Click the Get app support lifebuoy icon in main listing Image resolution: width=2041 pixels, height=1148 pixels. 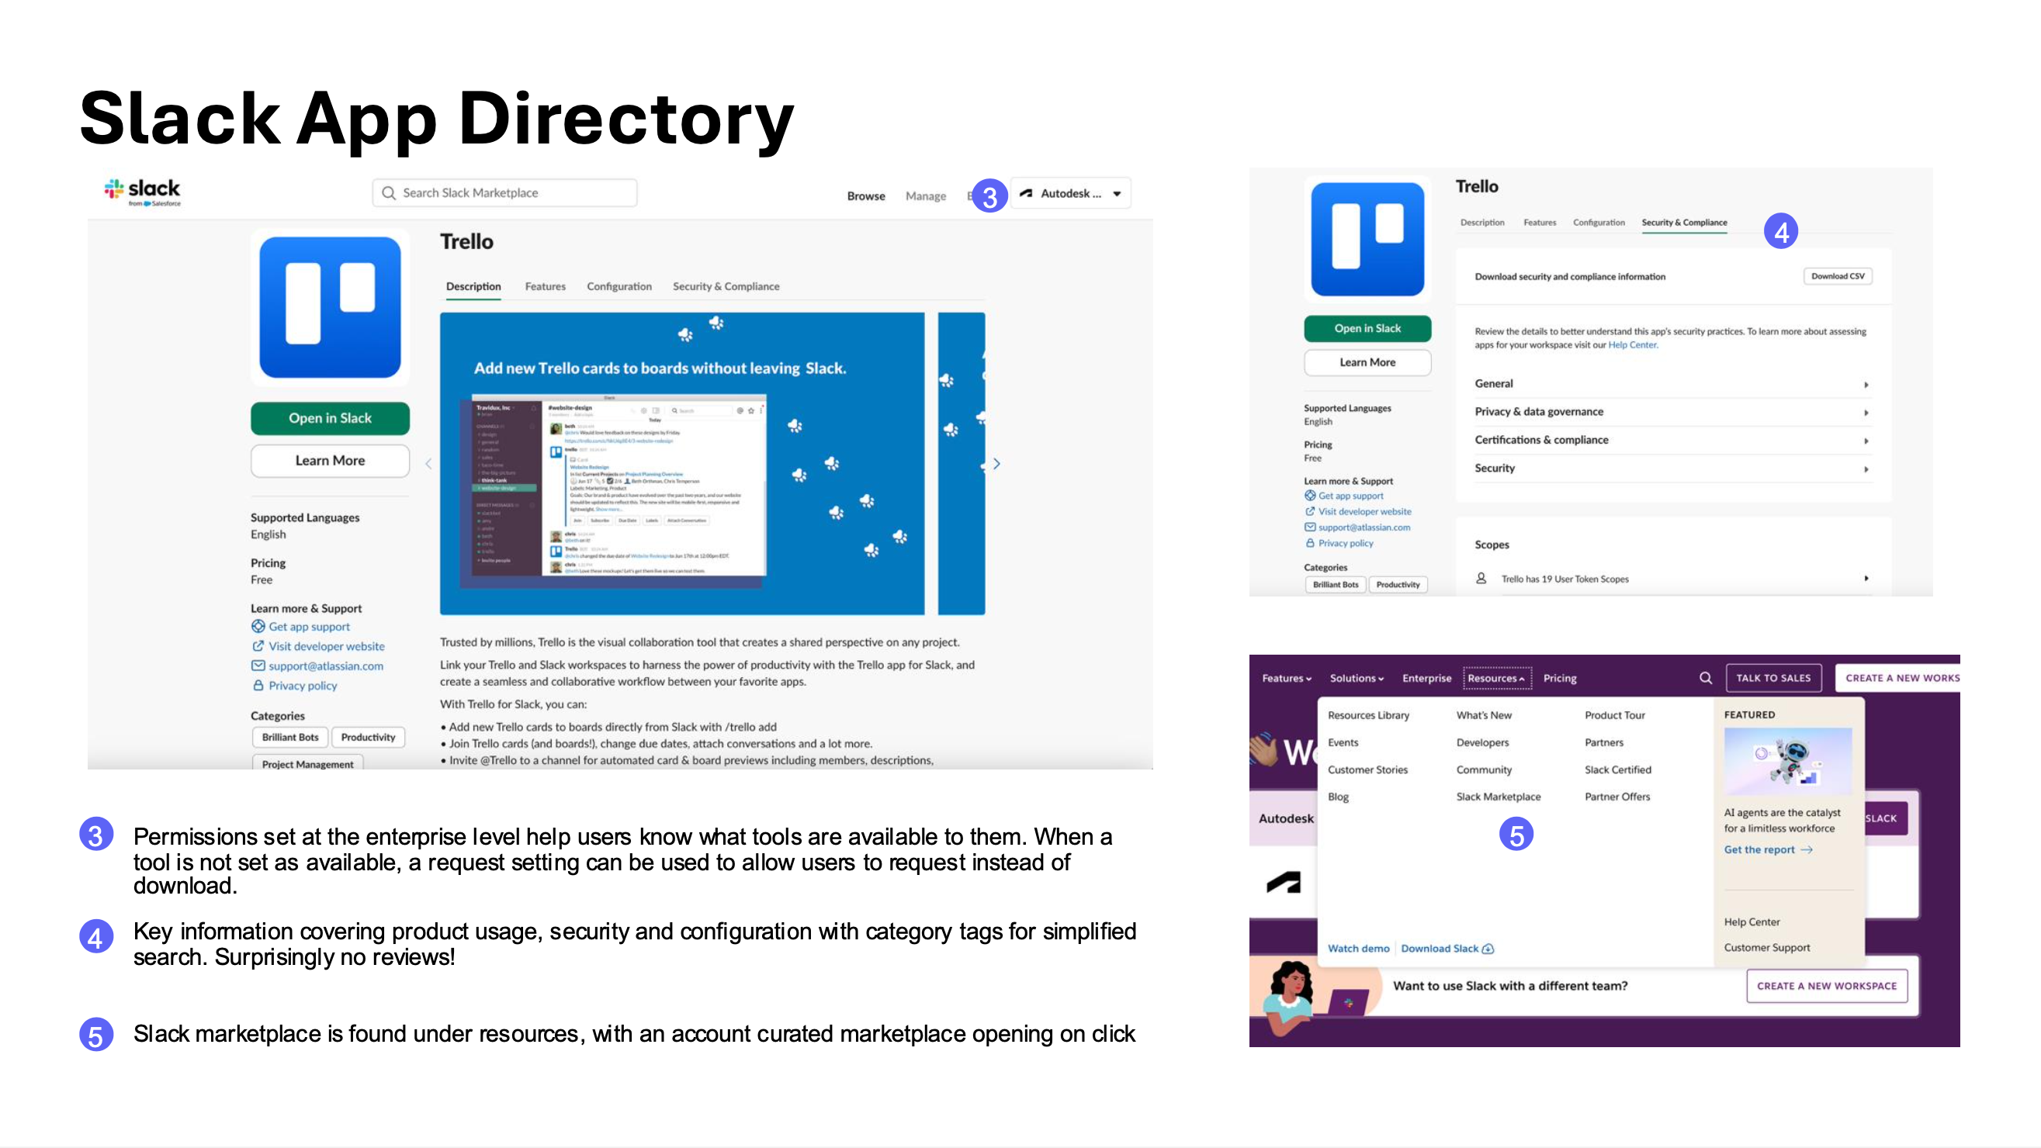(x=258, y=626)
